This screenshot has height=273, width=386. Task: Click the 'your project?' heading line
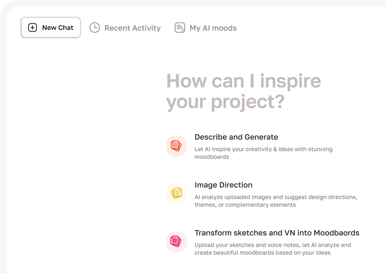[x=225, y=102]
